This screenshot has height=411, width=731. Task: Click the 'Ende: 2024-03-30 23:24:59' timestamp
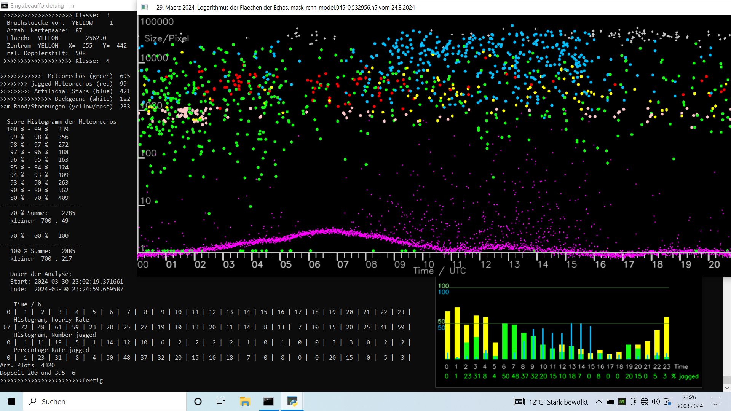pyautogui.click(x=67, y=289)
